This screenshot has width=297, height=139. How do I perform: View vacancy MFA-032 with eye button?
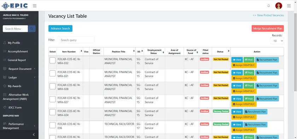point(237,60)
